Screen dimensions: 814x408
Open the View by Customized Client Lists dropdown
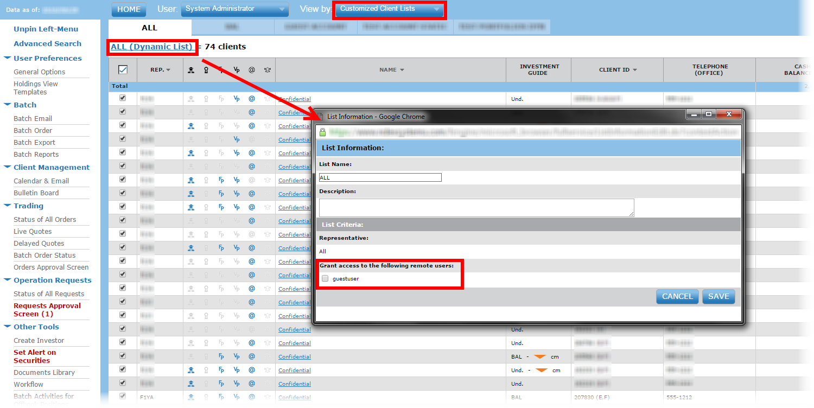point(389,9)
